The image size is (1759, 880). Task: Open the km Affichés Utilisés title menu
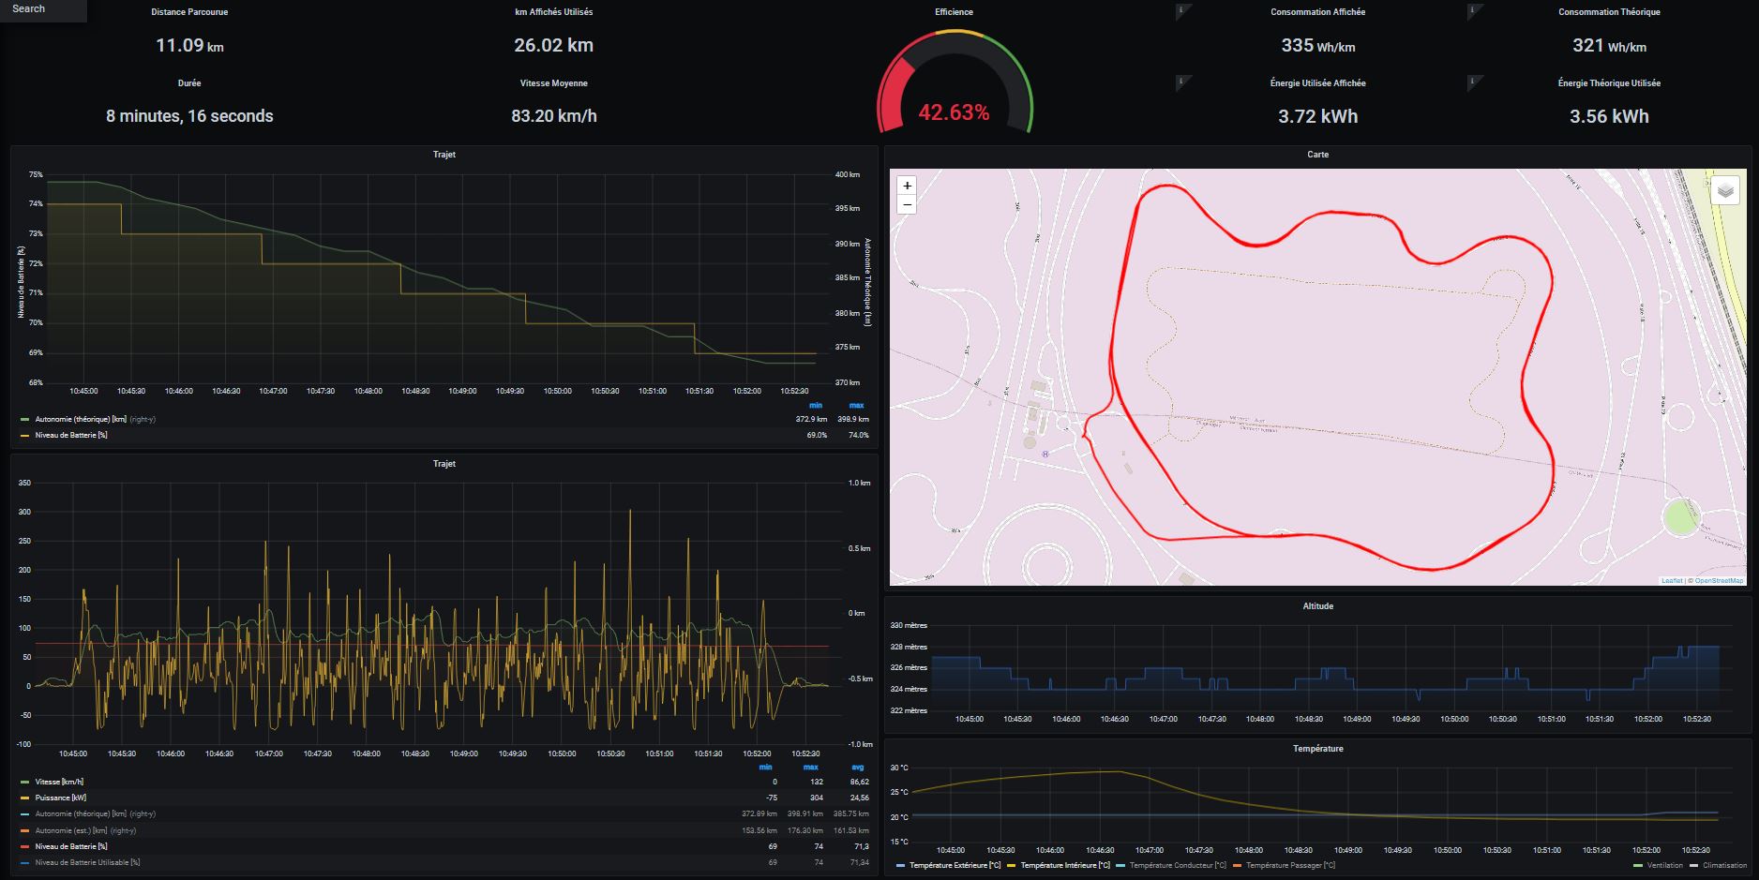[x=553, y=12]
